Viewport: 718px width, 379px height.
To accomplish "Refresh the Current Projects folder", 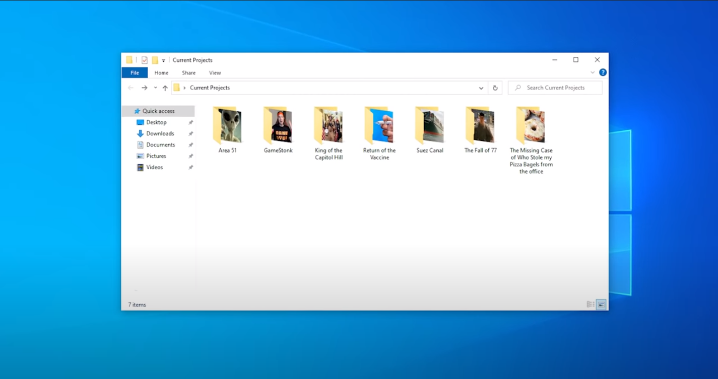I will click(495, 88).
